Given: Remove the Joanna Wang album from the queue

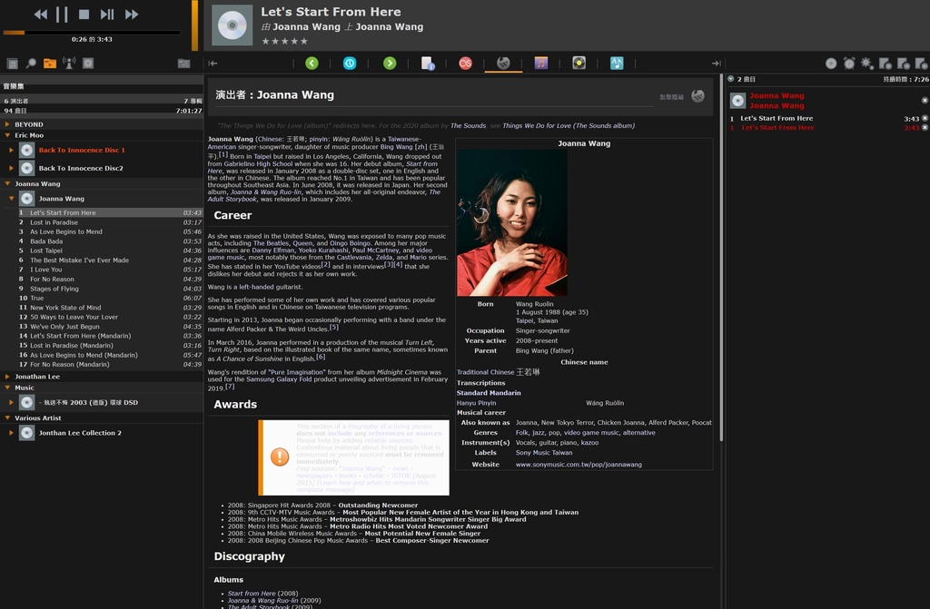Looking at the screenshot, I should 925,100.
